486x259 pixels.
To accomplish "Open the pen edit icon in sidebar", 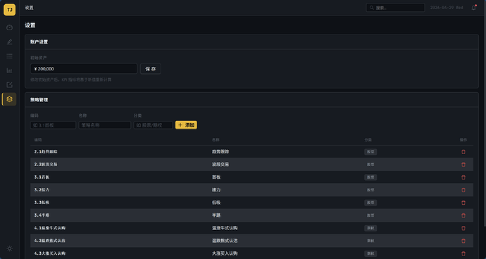I will pos(9,42).
